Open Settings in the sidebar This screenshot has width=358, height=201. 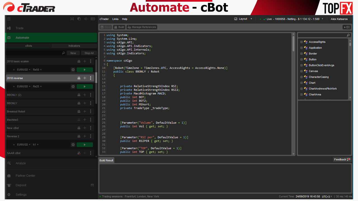tap(51, 195)
